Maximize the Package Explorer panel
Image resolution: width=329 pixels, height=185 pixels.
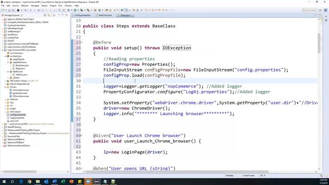click(66, 15)
